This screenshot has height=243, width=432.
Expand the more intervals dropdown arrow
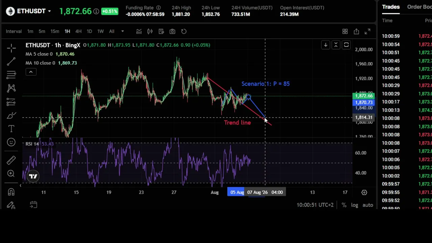(x=123, y=31)
